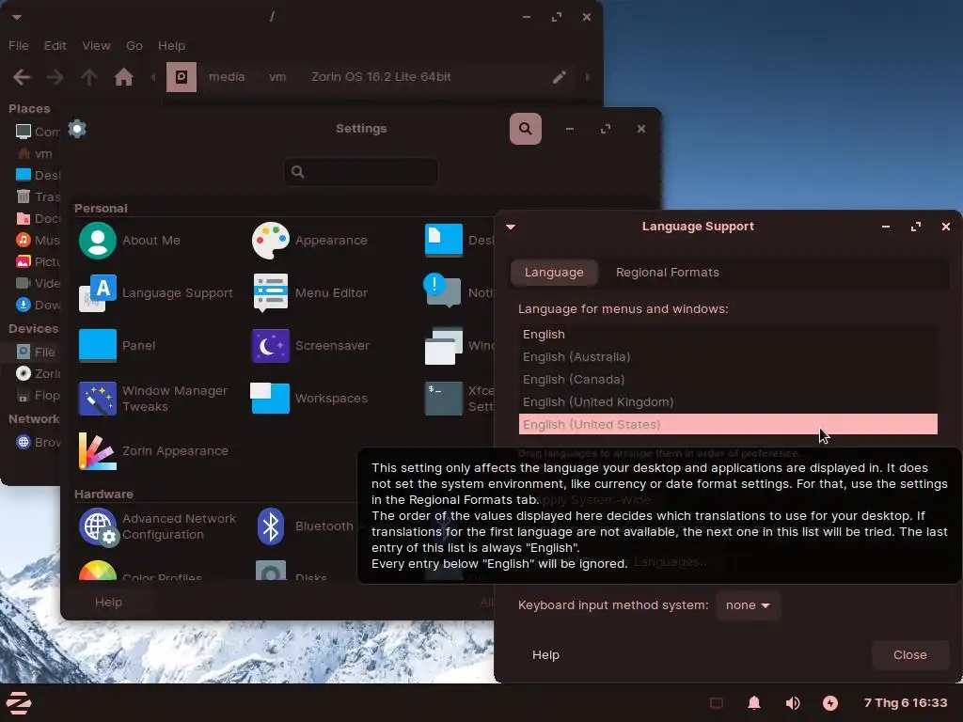Open file manager window menu arrow
963x722 pixels.
[17, 17]
